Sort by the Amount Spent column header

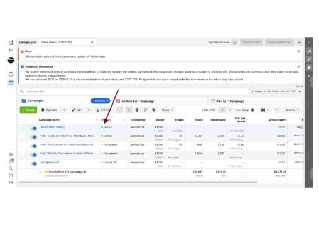pos(277,120)
